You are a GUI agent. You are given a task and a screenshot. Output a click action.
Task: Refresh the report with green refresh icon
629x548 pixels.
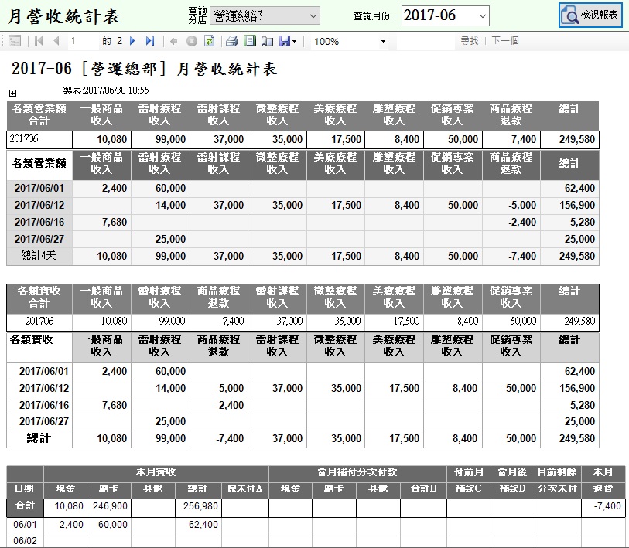tap(208, 41)
